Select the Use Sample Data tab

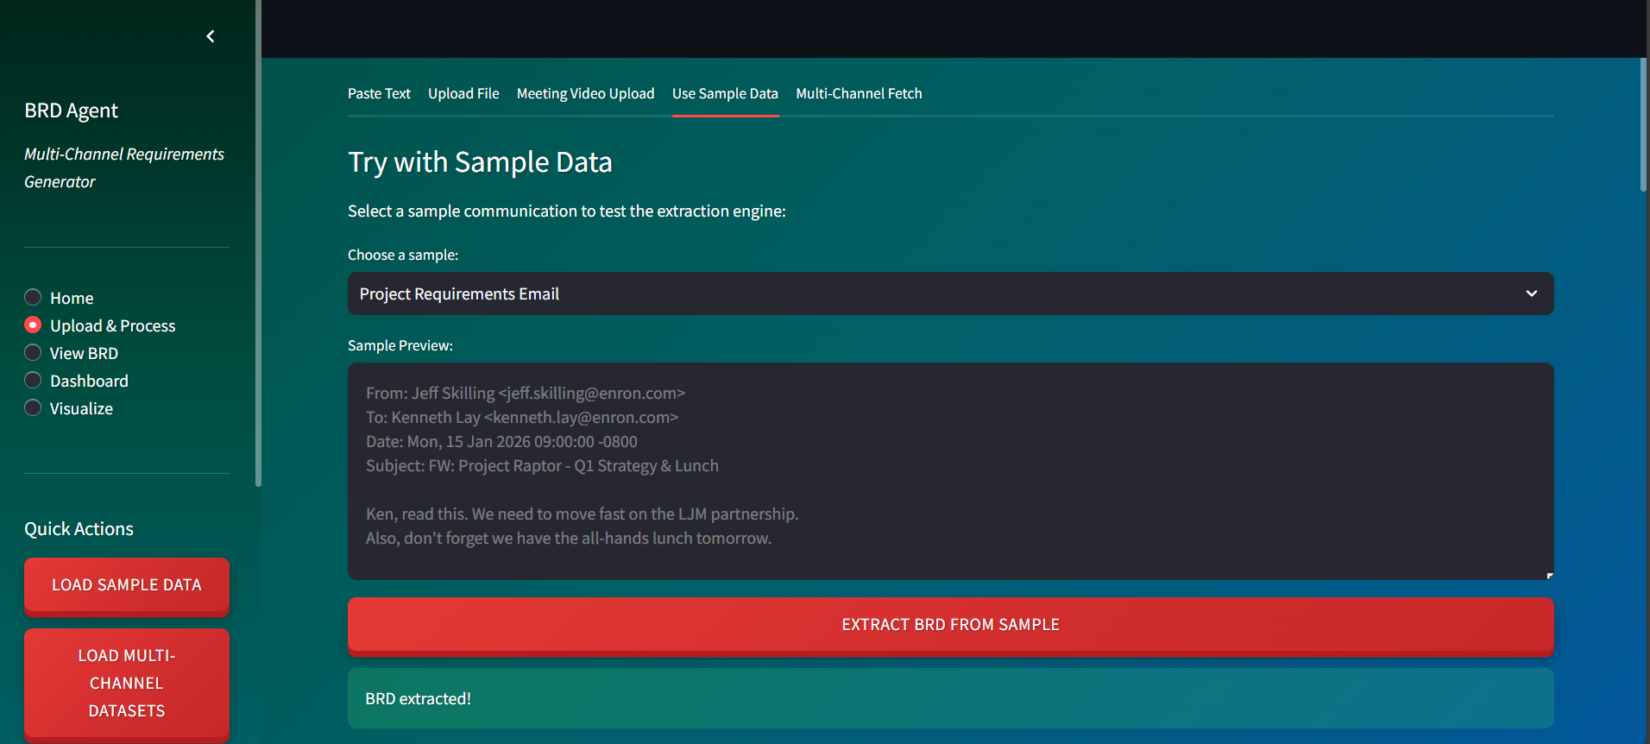point(725,93)
